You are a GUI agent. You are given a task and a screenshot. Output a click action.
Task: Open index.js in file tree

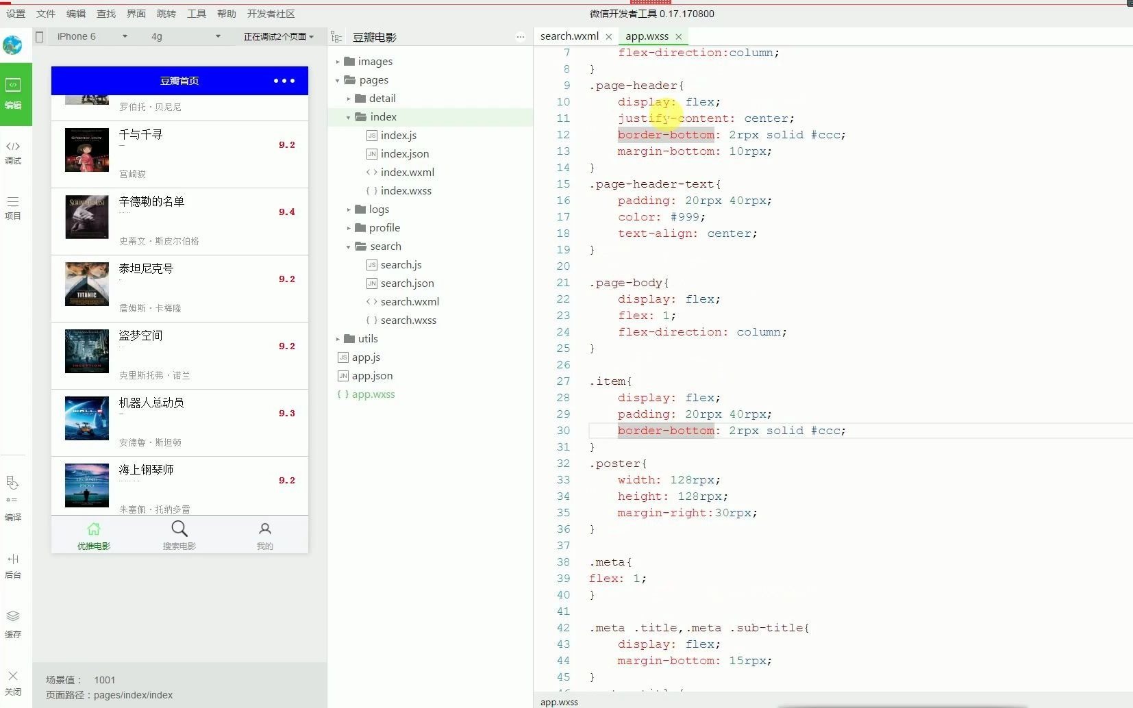pyautogui.click(x=399, y=136)
